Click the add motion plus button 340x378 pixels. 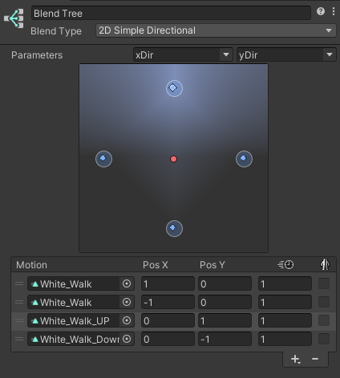tap(295, 359)
